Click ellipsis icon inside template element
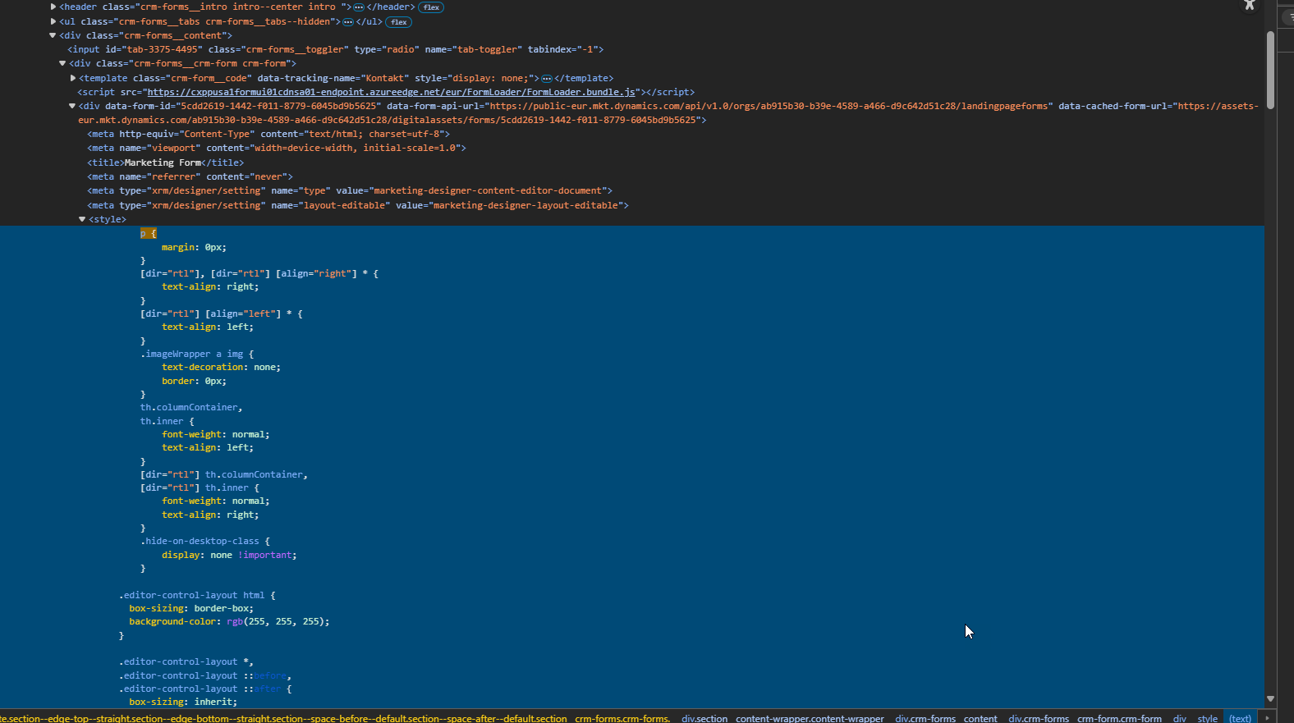1294x723 pixels. (547, 79)
